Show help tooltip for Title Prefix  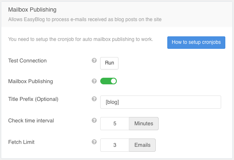[x=94, y=99]
